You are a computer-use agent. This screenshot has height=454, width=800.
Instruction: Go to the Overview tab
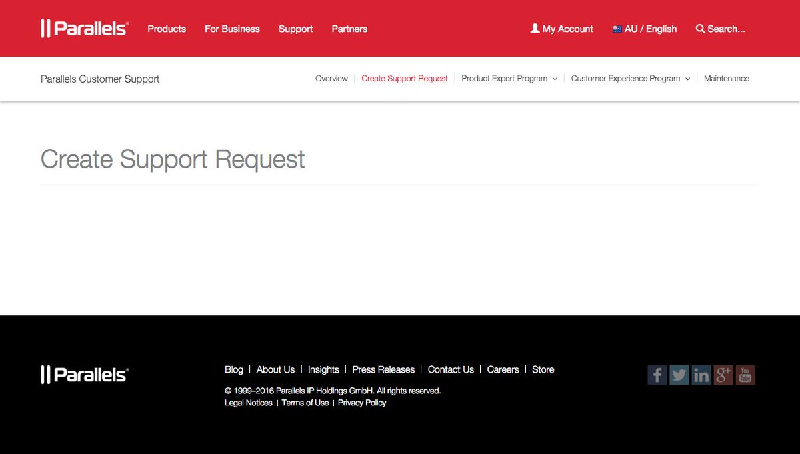(x=331, y=79)
